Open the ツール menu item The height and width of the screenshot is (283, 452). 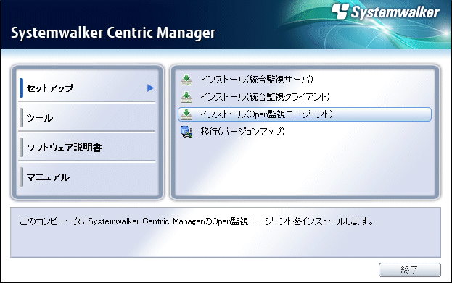(x=87, y=118)
